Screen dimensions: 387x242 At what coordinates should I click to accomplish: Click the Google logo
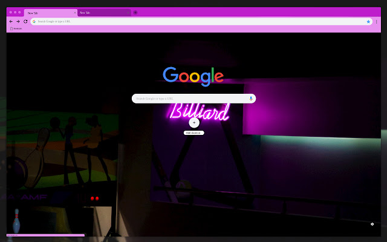(x=193, y=76)
